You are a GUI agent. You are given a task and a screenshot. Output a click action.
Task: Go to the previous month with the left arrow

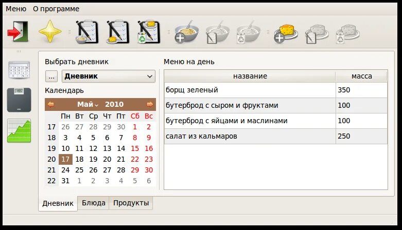(x=51, y=104)
